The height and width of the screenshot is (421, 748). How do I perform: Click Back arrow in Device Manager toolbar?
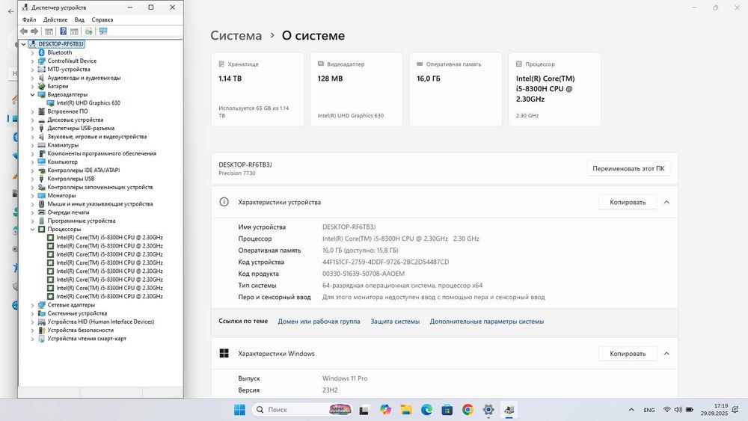pyautogui.click(x=23, y=31)
